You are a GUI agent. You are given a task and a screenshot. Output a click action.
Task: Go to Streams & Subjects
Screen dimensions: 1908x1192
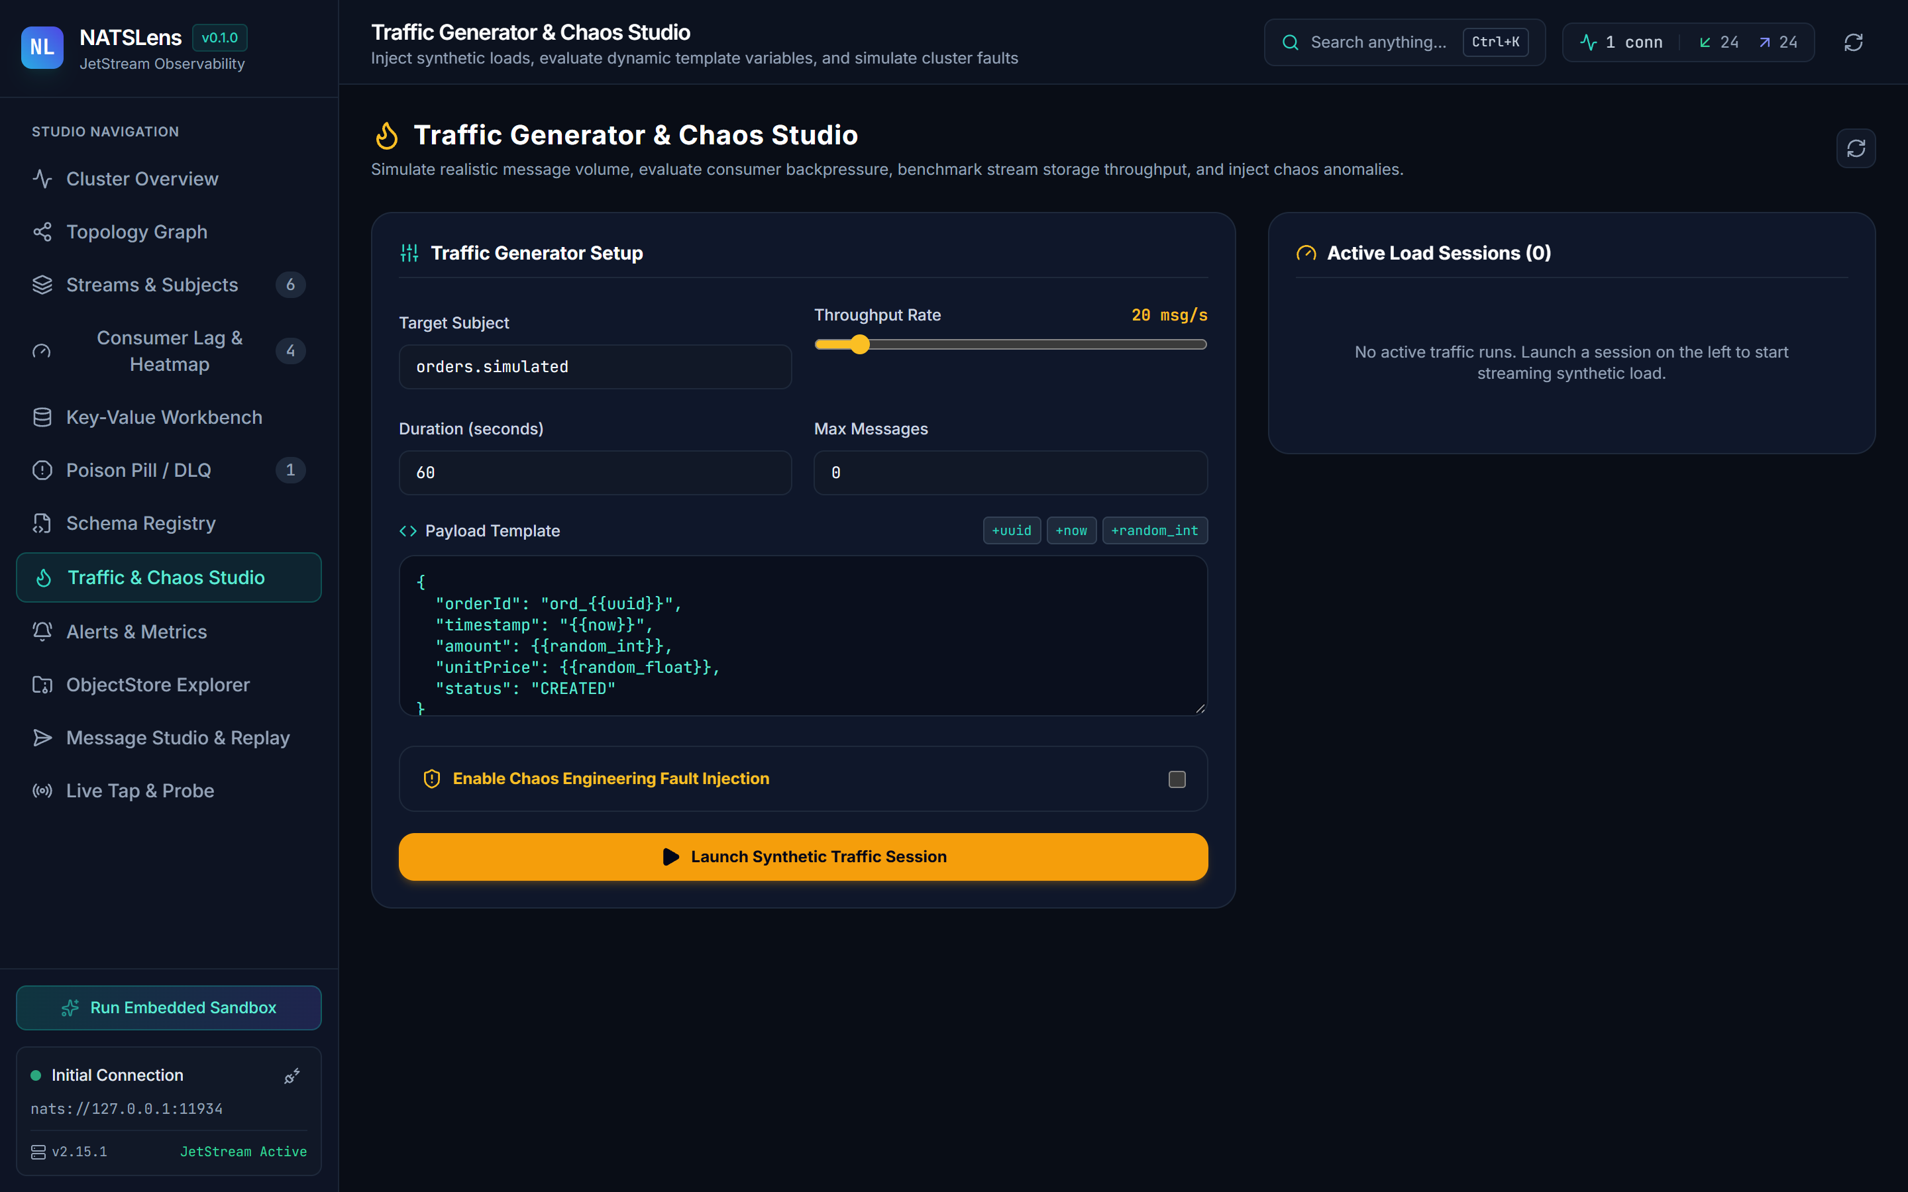tap(169, 285)
